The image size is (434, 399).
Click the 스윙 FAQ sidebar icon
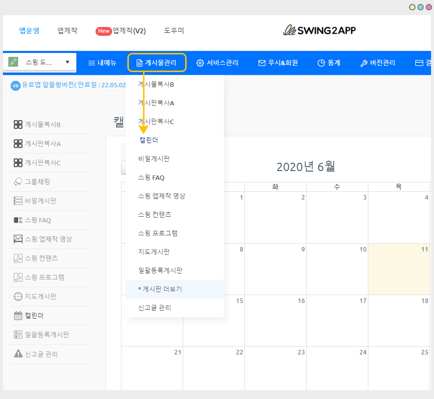18,220
